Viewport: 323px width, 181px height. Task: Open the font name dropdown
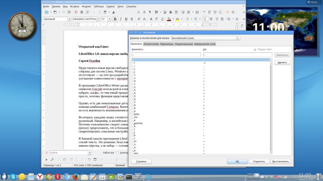pos(98,19)
